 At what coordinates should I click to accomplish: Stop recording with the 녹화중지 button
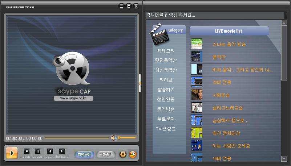106,154
